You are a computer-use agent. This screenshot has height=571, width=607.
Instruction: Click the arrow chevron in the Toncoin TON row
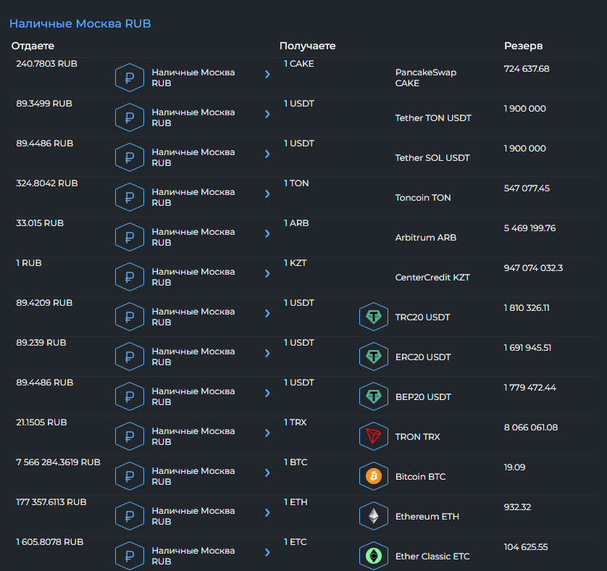coord(267,193)
